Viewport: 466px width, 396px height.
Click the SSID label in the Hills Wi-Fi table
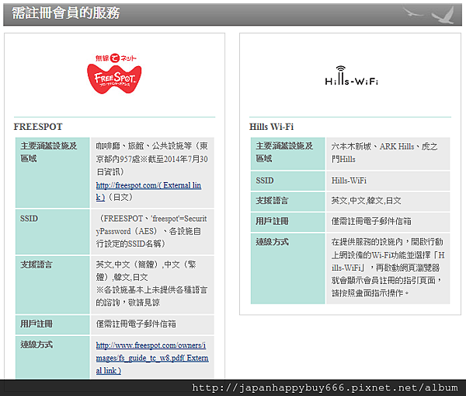[265, 180]
